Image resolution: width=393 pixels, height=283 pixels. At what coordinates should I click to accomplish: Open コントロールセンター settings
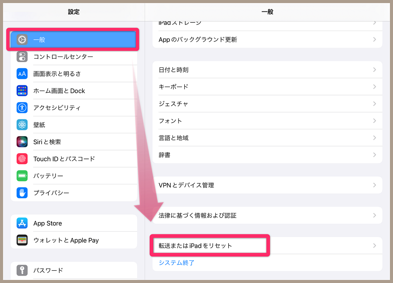click(74, 57)
